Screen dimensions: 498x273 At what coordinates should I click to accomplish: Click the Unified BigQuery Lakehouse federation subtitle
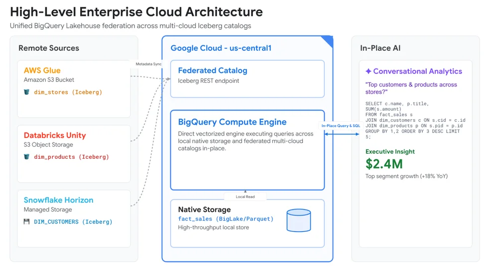click(x=130, y=26)
